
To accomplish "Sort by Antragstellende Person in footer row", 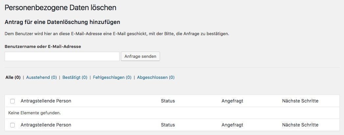I will point(46,125).
